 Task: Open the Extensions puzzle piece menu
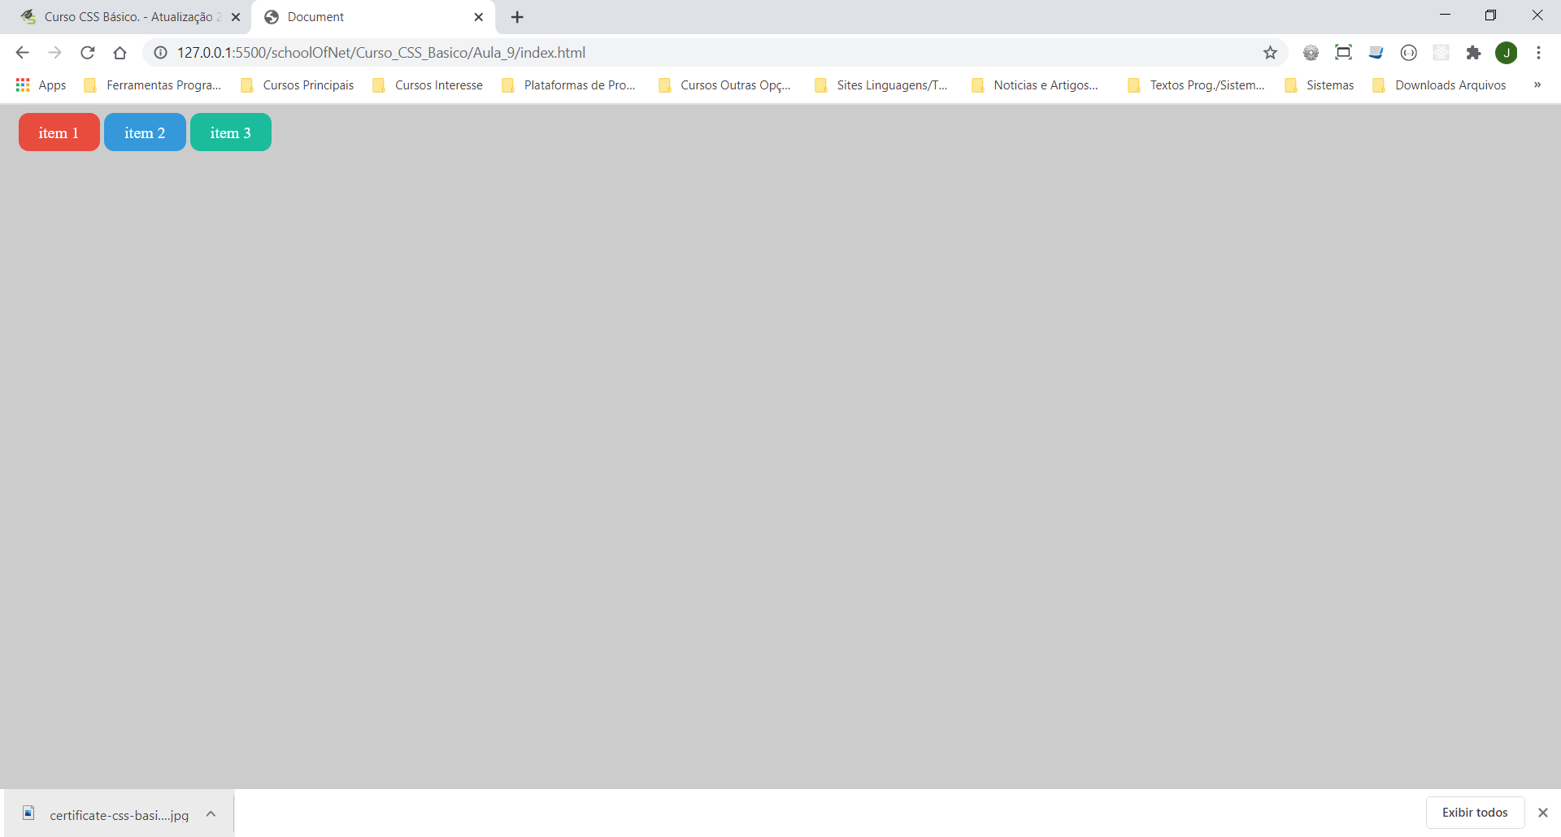pyautogui.click(x=1473, y=53)
